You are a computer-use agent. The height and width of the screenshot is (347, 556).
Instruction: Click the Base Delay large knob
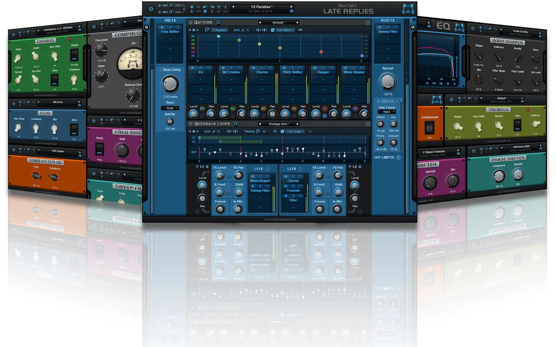tap(170, 84)
